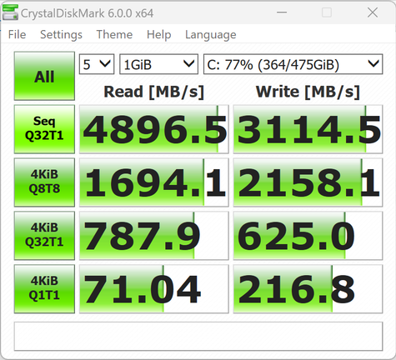Click the 4KiB Q1T1 read result 71.04
Screen dimensions: 396x360
pos(154,289)
